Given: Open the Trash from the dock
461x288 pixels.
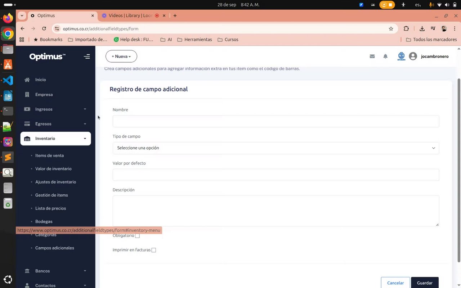Looking at the screenshot, I should click(8, 204).
